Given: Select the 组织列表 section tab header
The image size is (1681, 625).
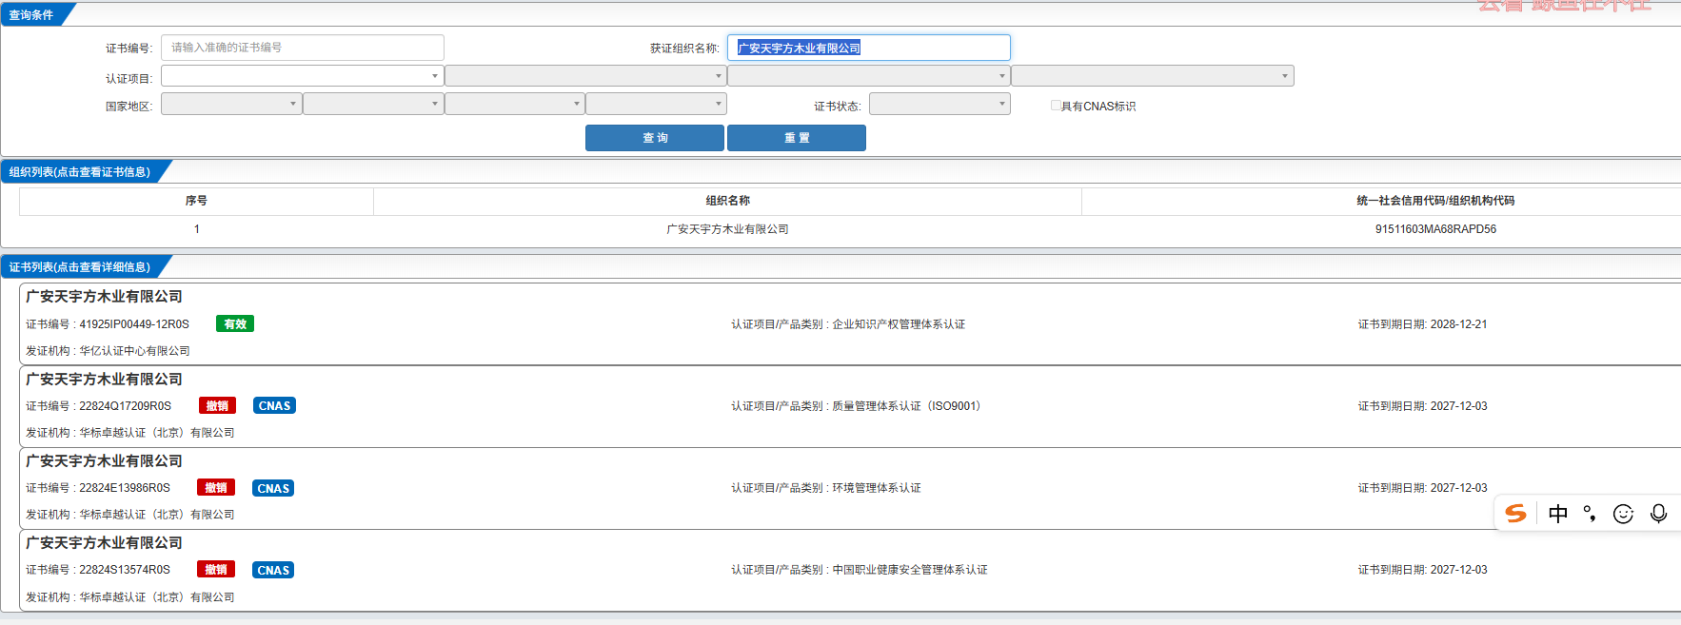Looking at the screenshot, I should point(80,172).
